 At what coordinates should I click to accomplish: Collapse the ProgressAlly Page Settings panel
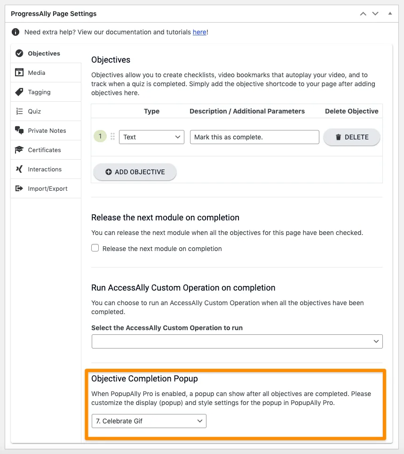(x=390, y=14)
